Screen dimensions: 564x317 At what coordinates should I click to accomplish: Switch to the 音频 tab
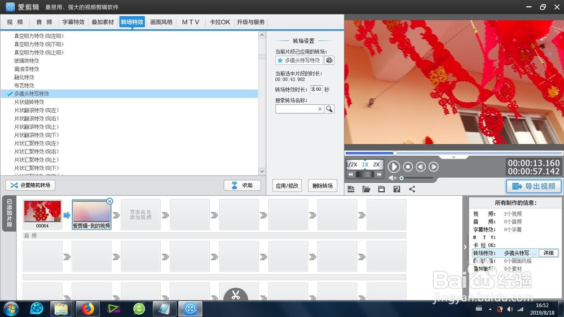click(x=44, y=22)
